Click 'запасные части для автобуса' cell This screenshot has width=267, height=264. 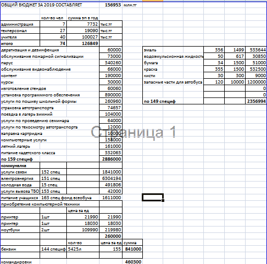tap(173, 82)
